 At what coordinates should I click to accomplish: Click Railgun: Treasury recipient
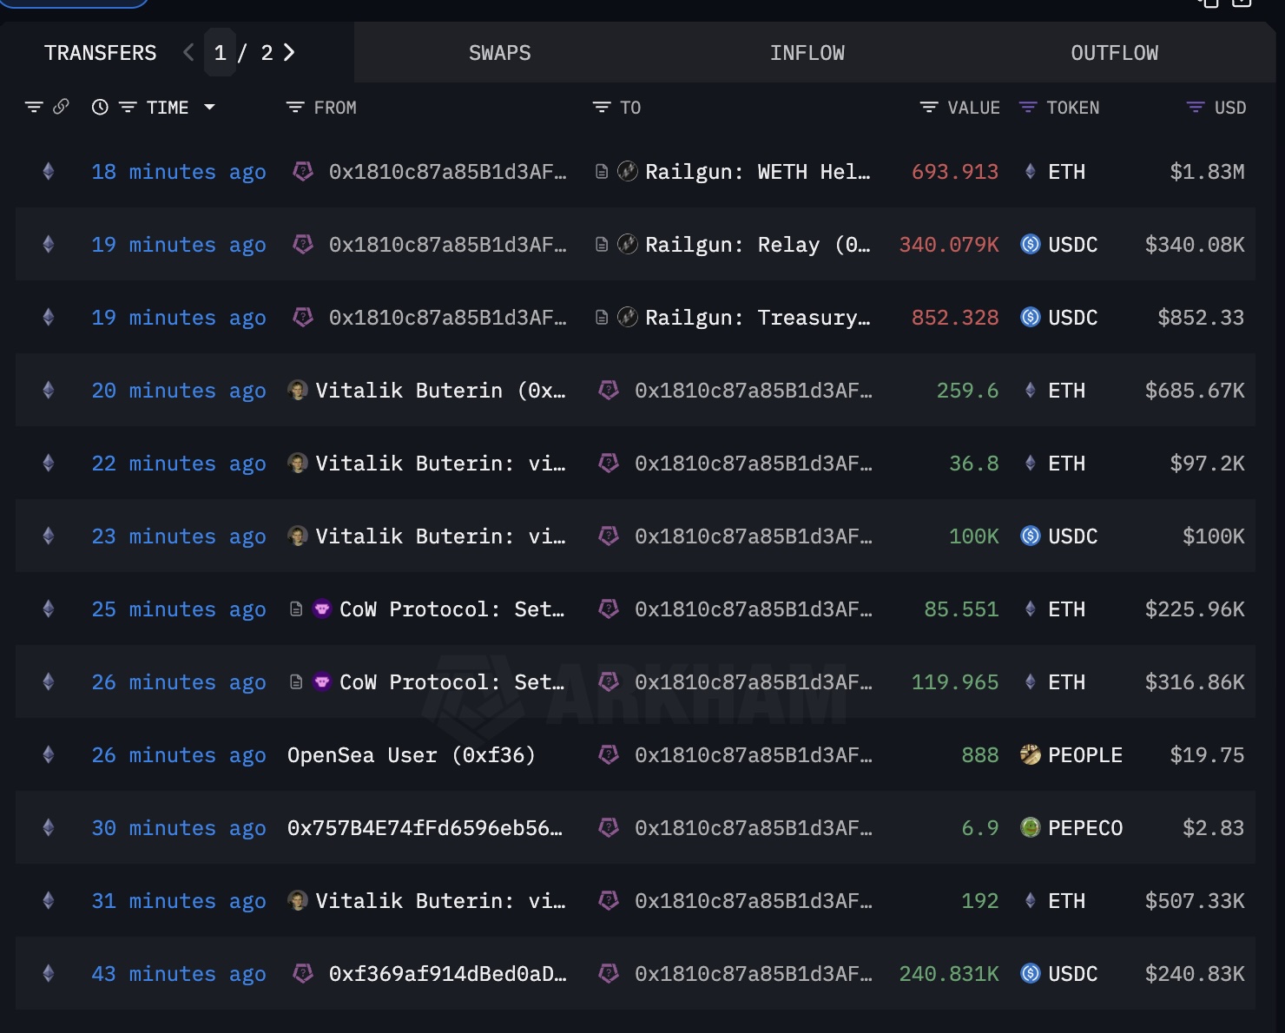757,318
